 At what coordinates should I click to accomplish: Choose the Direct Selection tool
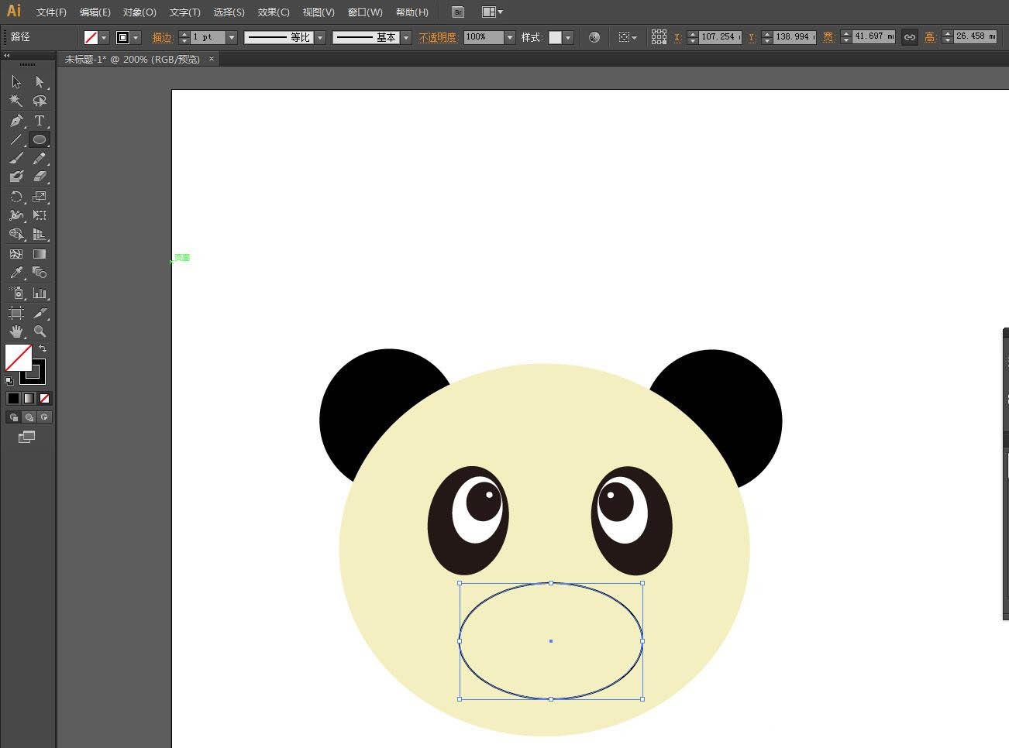40,81
